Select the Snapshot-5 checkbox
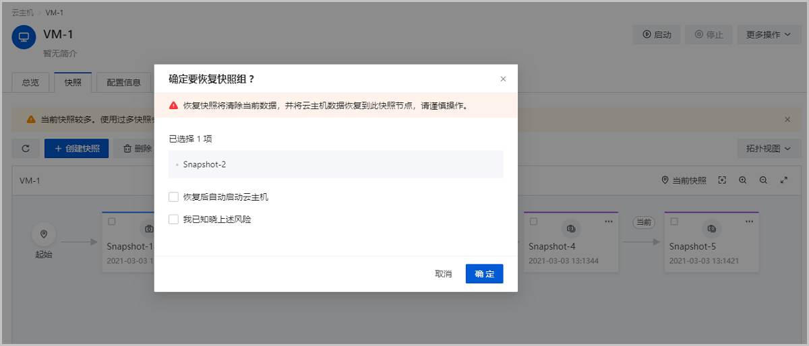 pos(674,221)
